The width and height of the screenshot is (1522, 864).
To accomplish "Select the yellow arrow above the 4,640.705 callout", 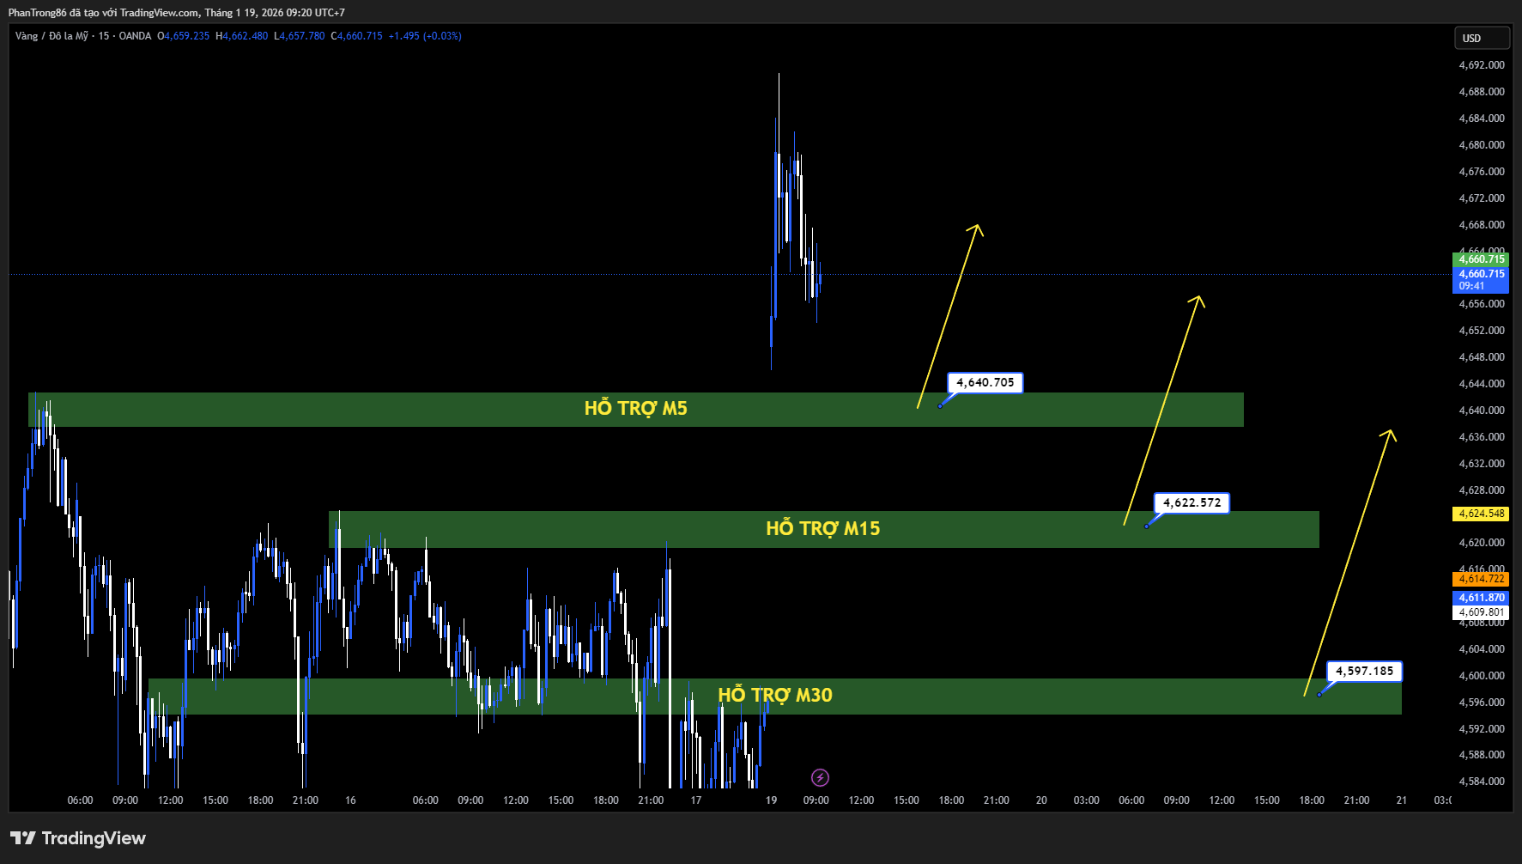I will coord(949,315).
